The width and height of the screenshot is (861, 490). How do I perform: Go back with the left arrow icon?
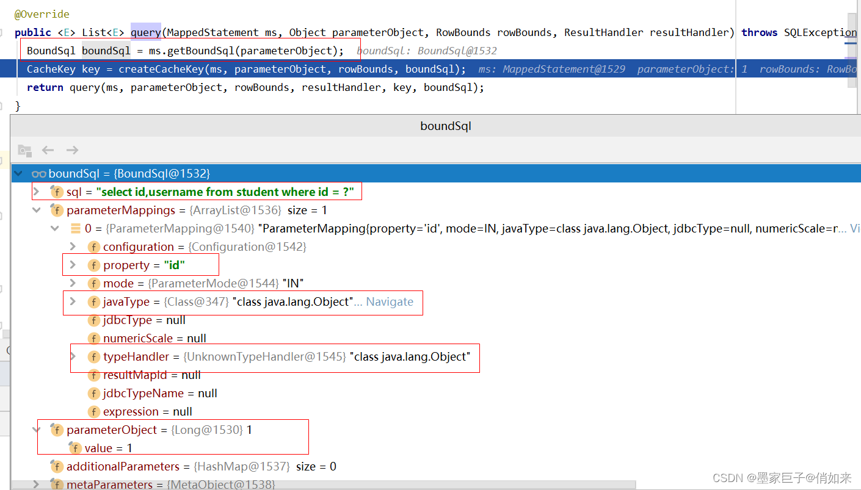click(48, 150)
